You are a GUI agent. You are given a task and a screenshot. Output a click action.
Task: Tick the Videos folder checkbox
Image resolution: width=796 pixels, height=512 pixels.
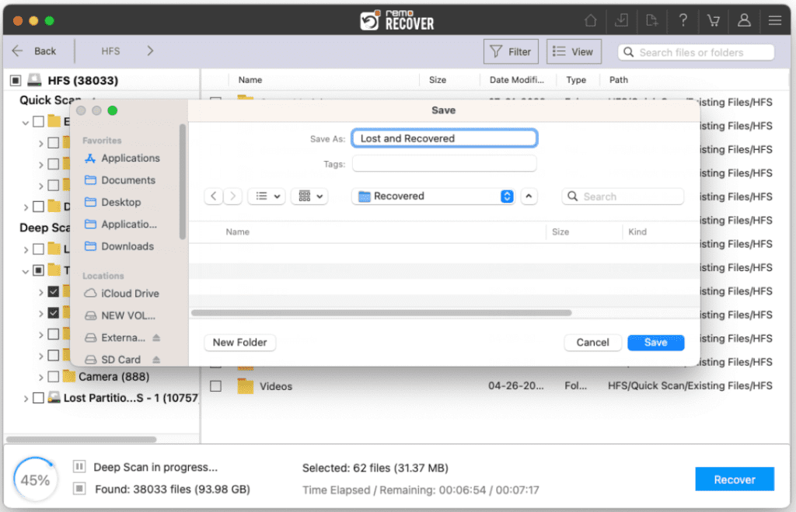coord(215,386)
